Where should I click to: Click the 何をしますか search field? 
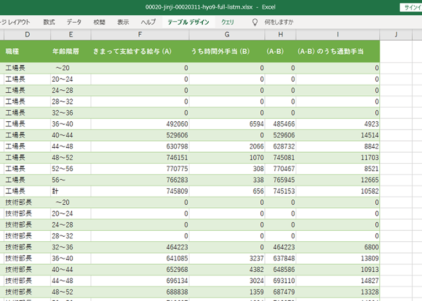click(x=279, y=22)
